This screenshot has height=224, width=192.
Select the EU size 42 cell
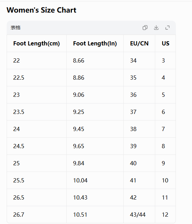click(x=139, y=198)
